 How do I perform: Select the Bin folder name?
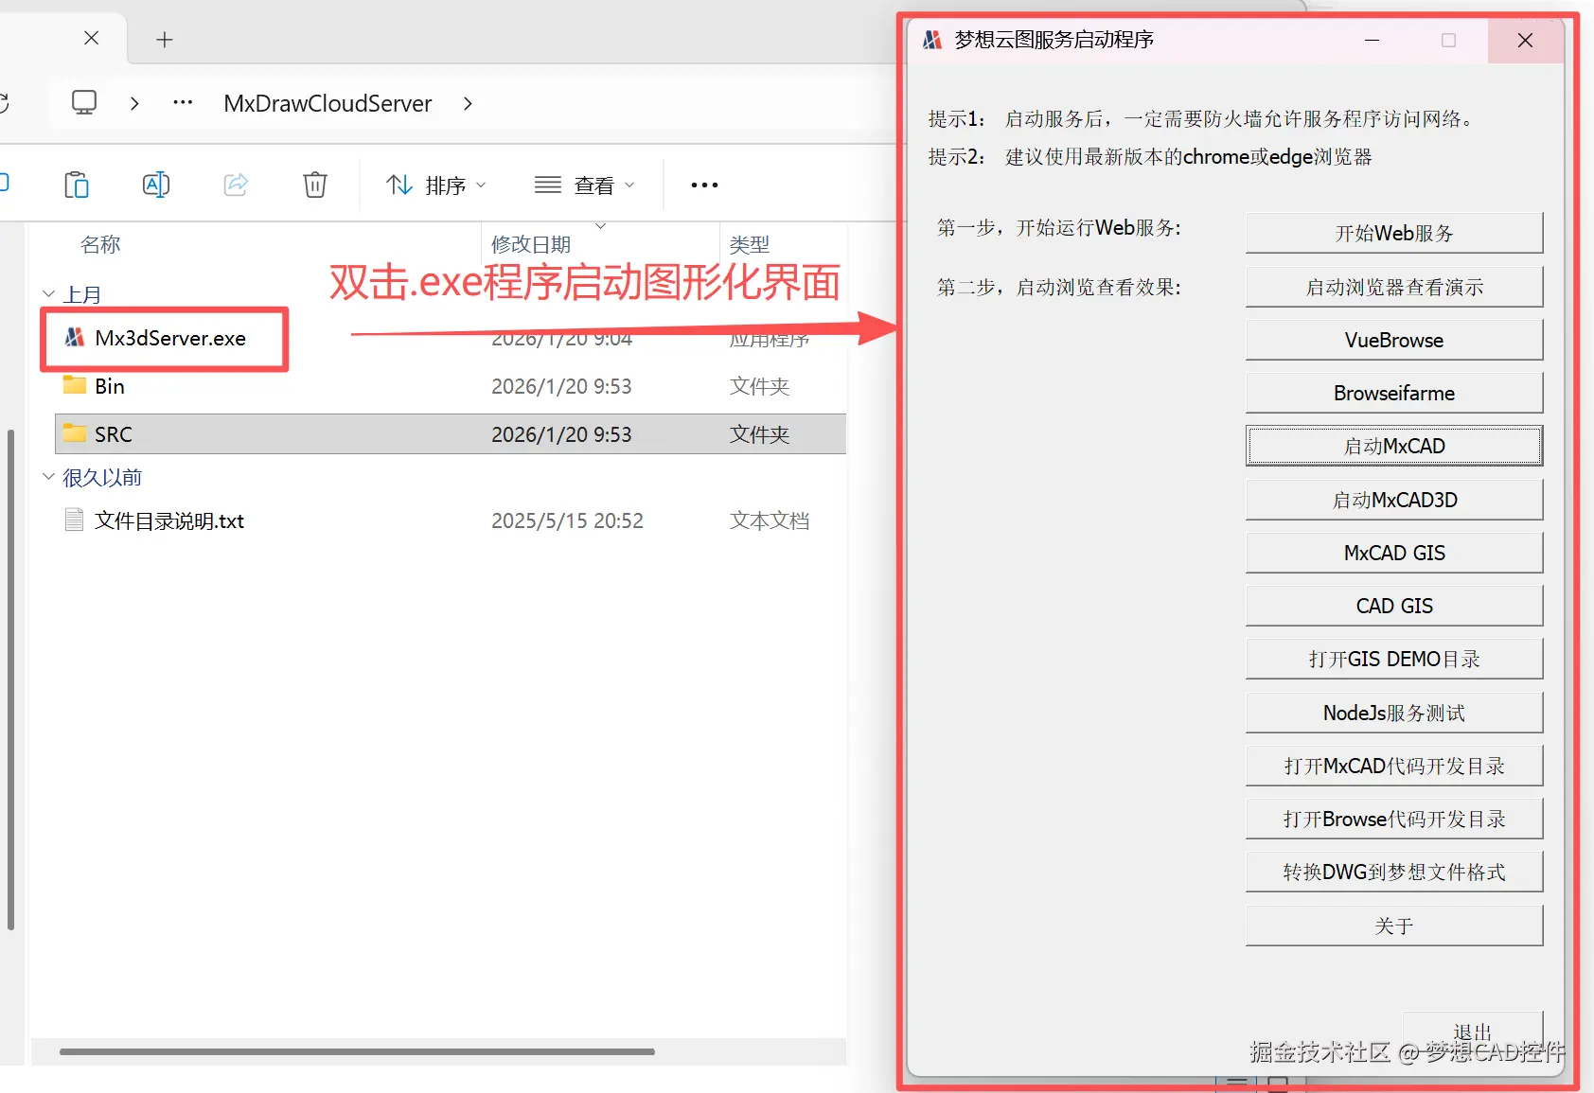point(110,386)
